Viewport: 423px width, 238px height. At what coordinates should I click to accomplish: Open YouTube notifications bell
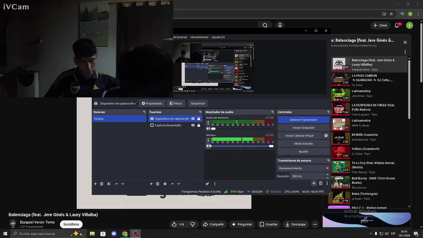click(x=398, y=25)
